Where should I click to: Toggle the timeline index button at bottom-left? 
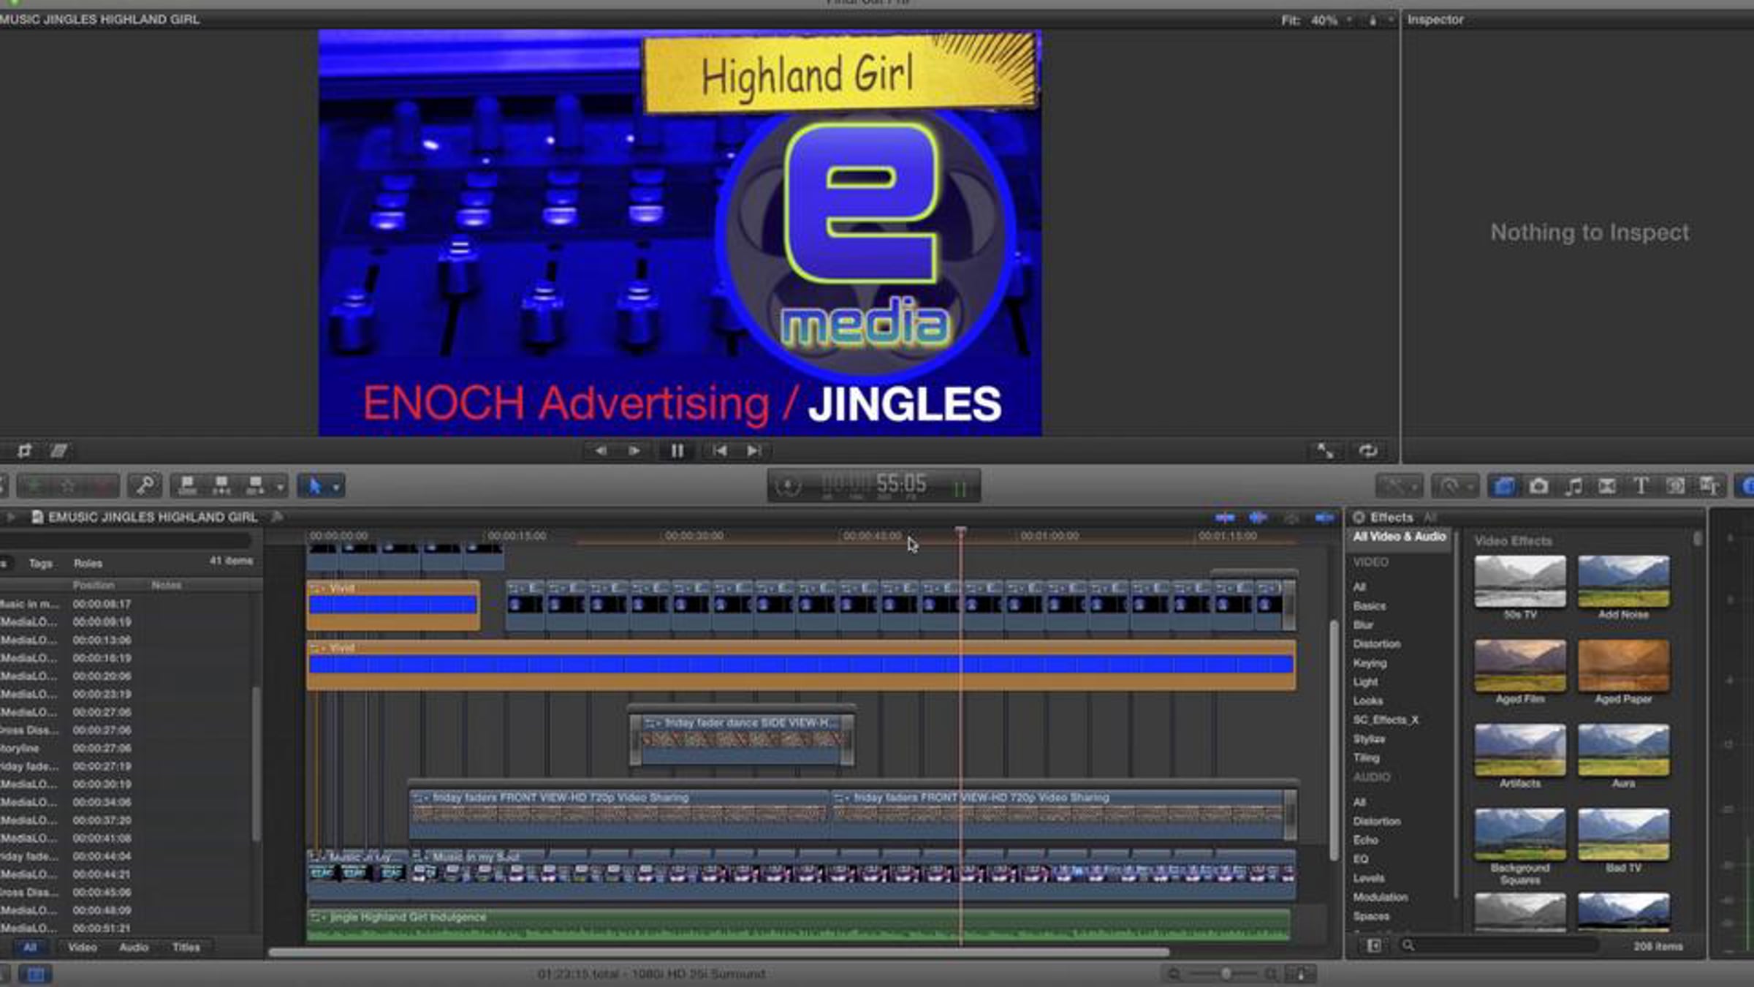pyautogui.click(x=35, y=974)
